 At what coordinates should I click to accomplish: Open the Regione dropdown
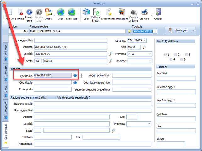[x=150, y=61]
